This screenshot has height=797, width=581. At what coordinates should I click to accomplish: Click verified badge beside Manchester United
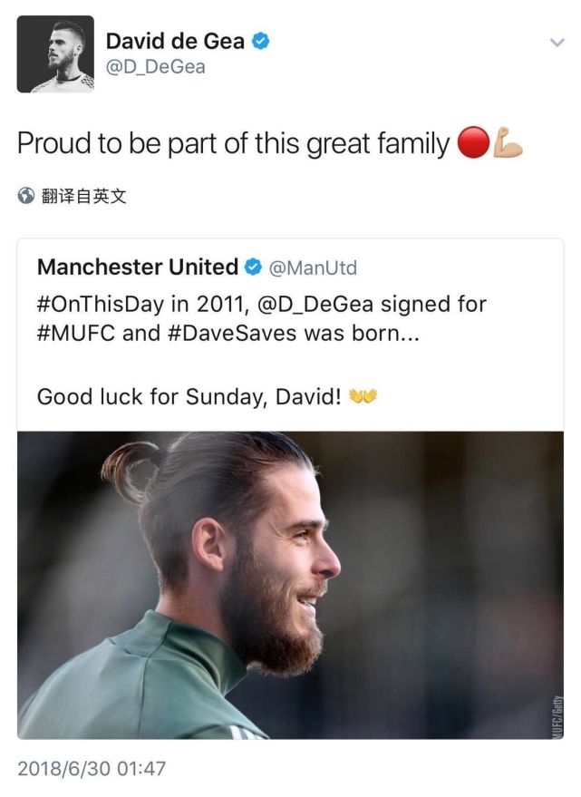[x=253, y=267]
